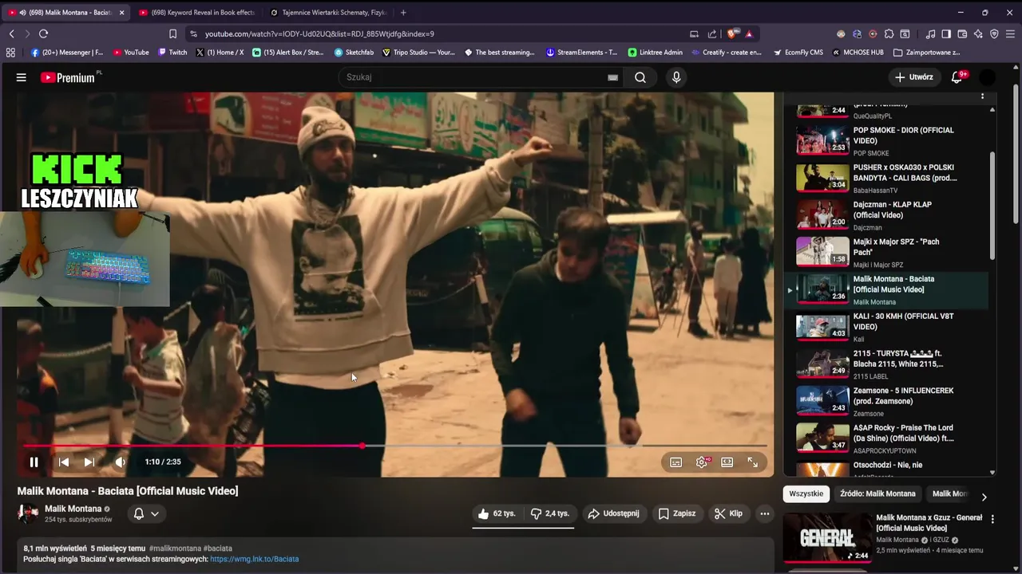Click the #malikmontana hashtag
1022x574 pixels.
tap(174, 548)
